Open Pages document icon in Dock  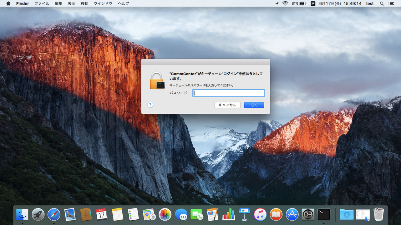click(x=213, y=214)
